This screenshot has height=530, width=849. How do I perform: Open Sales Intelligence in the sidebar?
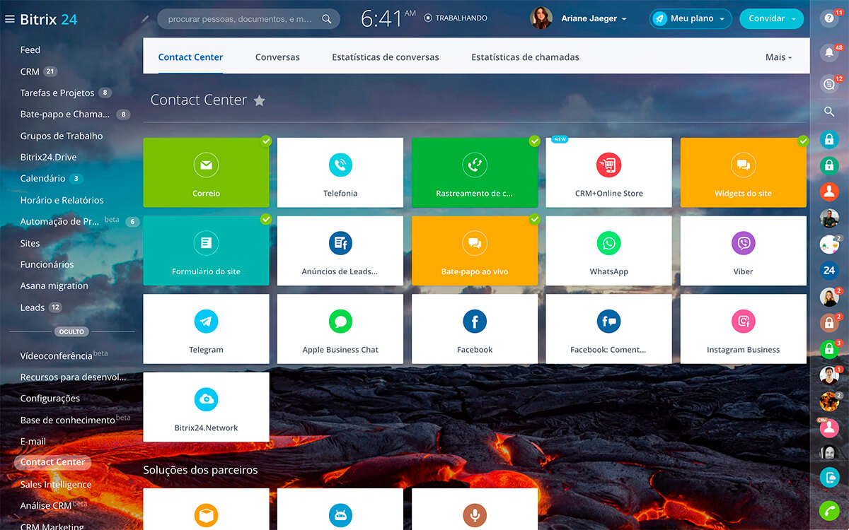coord(56,484)
